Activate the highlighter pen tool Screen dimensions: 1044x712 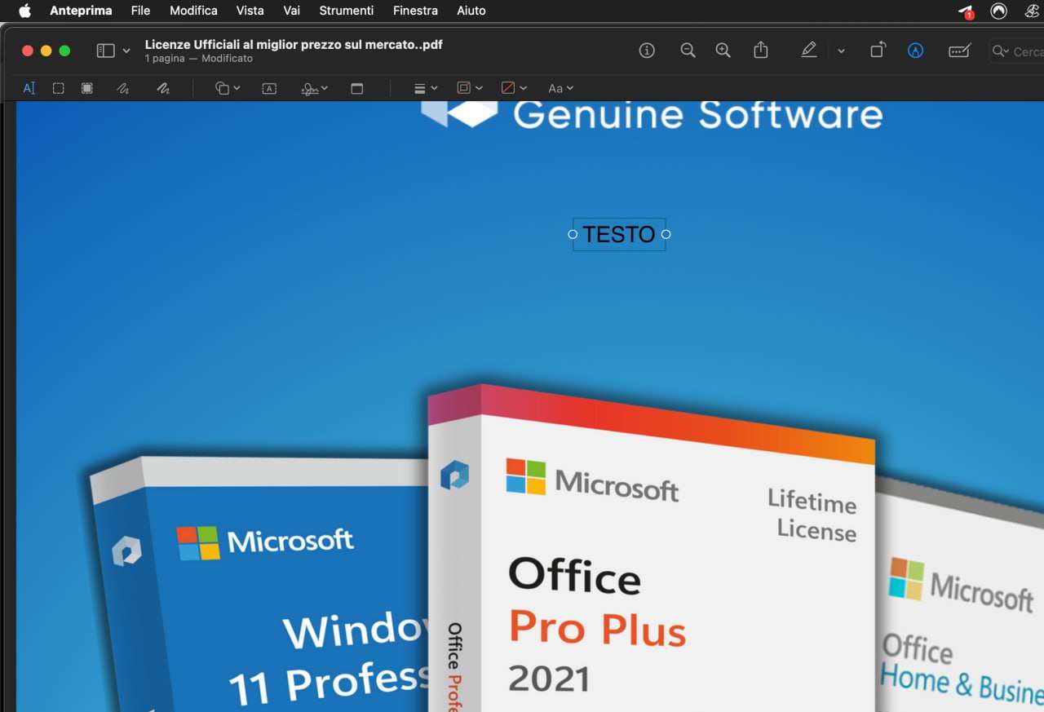pyautogui.click(x=808, y=51)
